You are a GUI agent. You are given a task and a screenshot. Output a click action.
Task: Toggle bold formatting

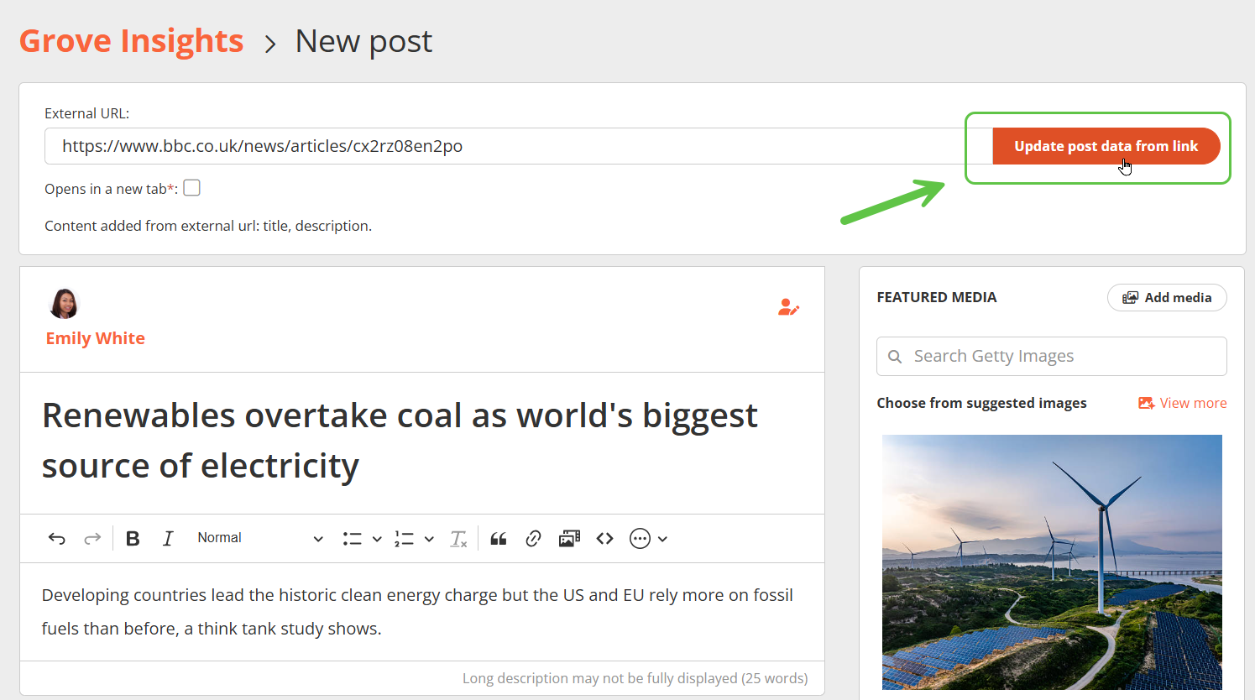(x=133, y=539)
